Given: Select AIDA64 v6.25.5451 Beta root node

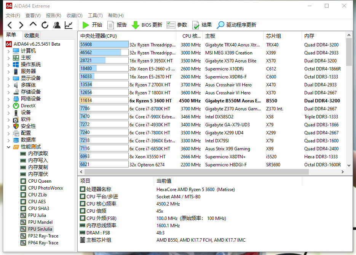Looking at the screenshot, I should (x=33, y=44).
